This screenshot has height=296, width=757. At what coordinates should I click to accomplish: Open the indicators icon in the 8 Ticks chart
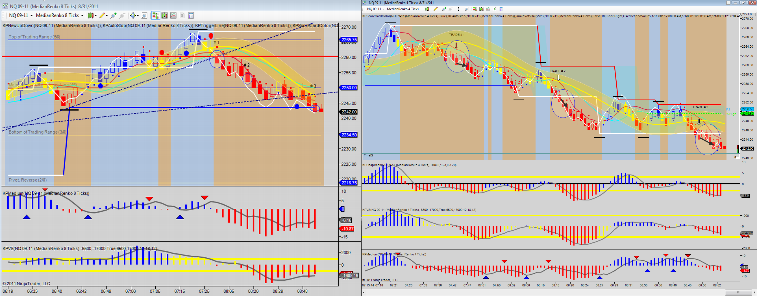(173, 16)
